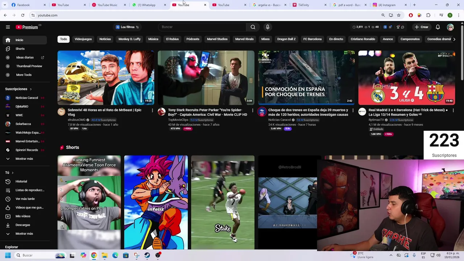
Task: Play Real Madrid 3 x 4 Barcelona thumbnail
Action: tap(407, 78)
